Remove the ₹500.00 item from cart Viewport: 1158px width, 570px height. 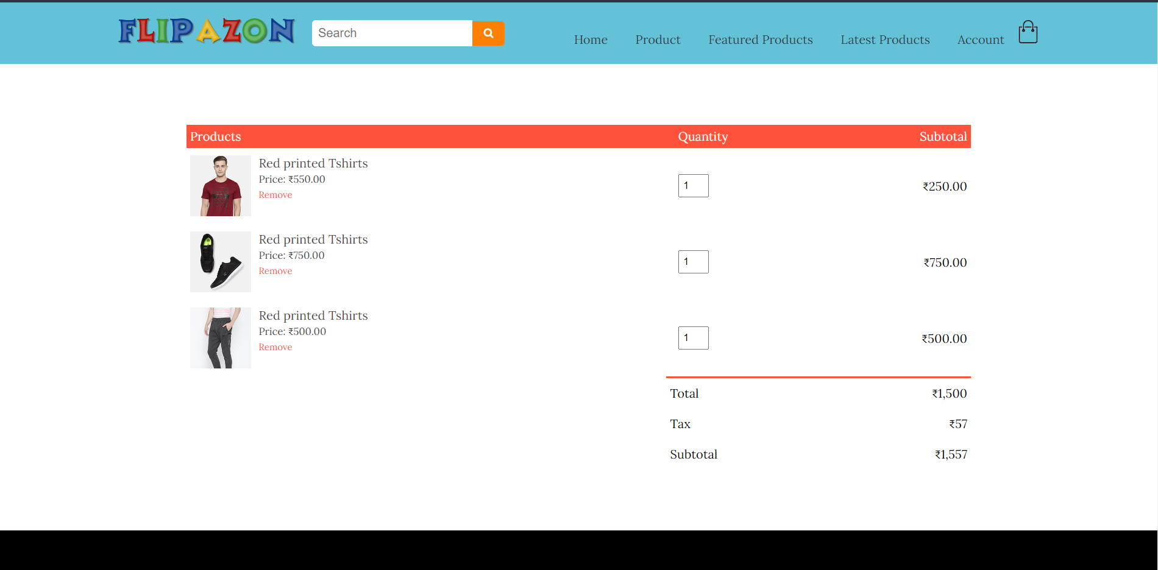click(275, 347)
